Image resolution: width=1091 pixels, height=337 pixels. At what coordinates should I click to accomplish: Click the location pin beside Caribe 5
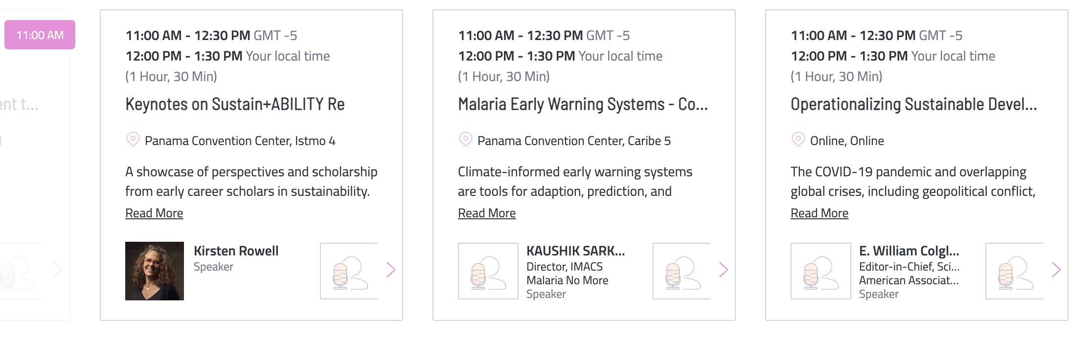(465, 140)
